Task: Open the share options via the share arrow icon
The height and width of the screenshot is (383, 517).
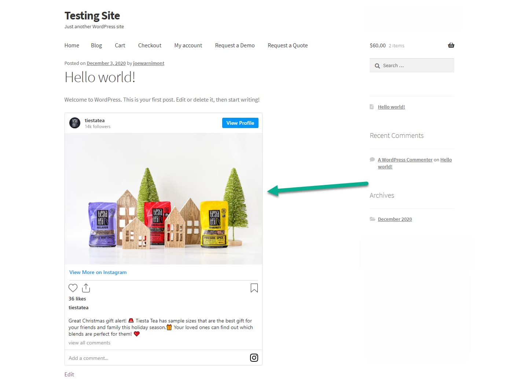Action: pos(86,288)
